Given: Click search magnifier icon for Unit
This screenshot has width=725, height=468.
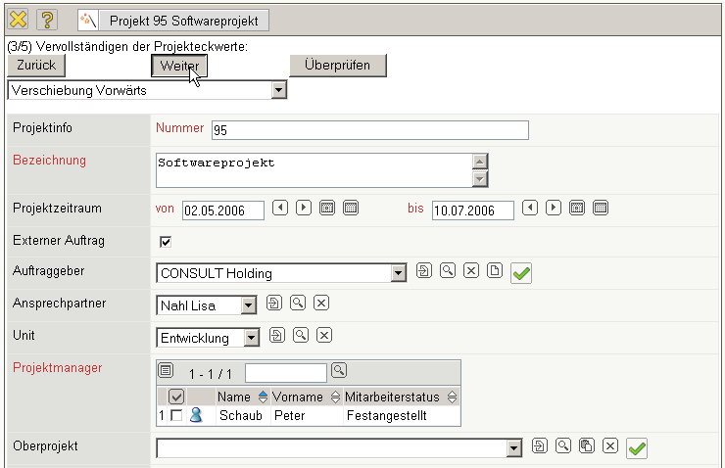Looking at the screenshot, I should click(x=300, y=335).
